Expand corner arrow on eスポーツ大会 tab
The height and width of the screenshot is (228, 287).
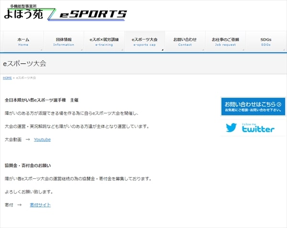coord(163,49)
